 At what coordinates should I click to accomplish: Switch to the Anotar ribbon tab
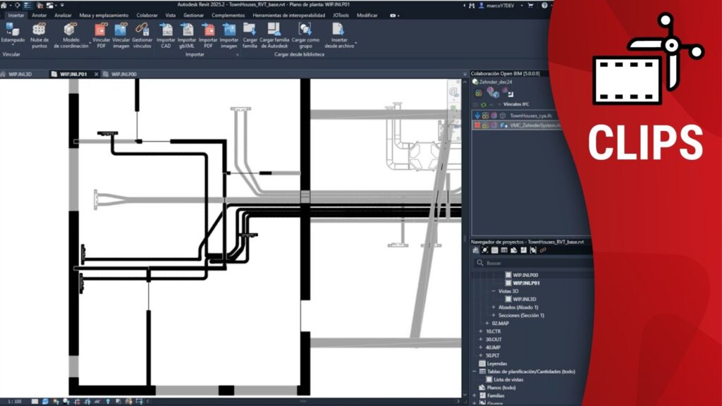click(39, 15)
